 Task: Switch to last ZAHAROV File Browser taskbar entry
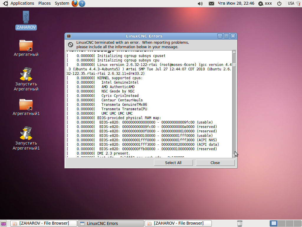coord(178,223)
